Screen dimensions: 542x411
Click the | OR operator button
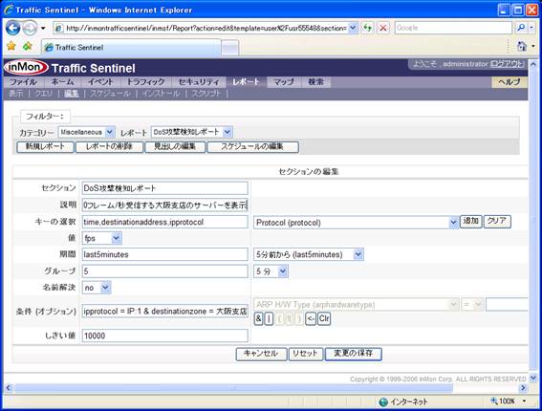tap(269, 318)
